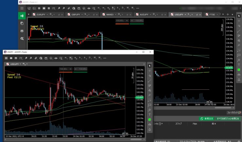Click the alert bell icon in detached chart toolbar
The height and width of the screenshot is (142, 242).
(150, 129)
